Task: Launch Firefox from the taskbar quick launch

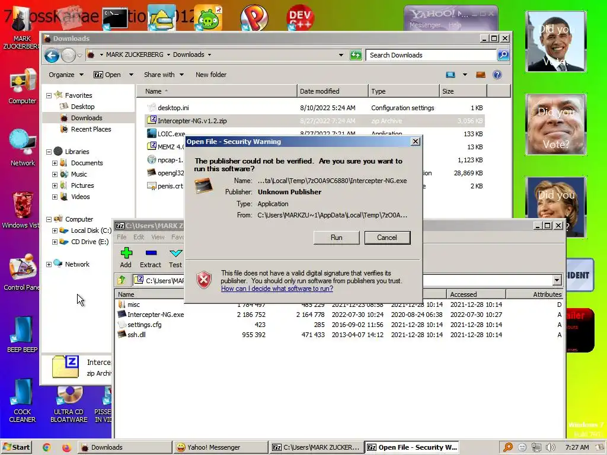Action: 66,447
